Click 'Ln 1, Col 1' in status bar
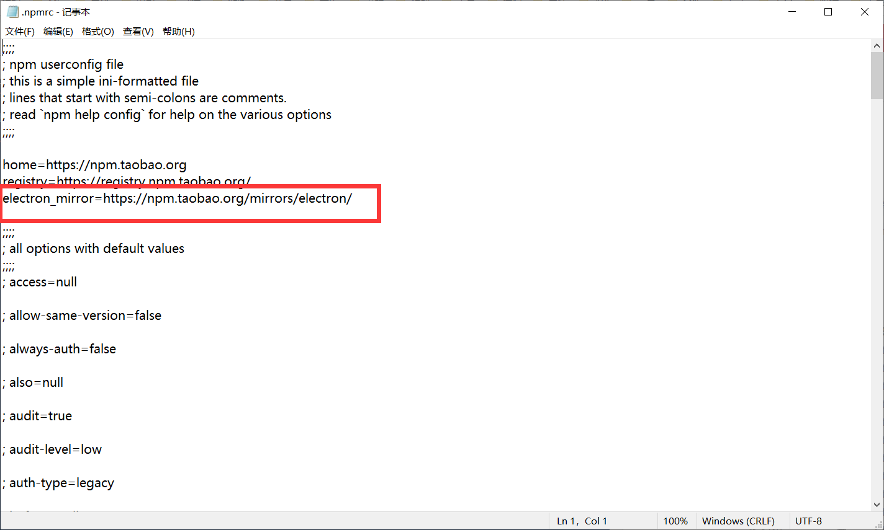Viewport: 884px width, 530px height. 582,521
